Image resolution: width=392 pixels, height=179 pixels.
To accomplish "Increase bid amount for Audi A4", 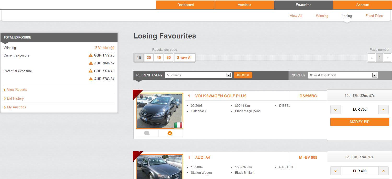I will click(x=383, y=171).
